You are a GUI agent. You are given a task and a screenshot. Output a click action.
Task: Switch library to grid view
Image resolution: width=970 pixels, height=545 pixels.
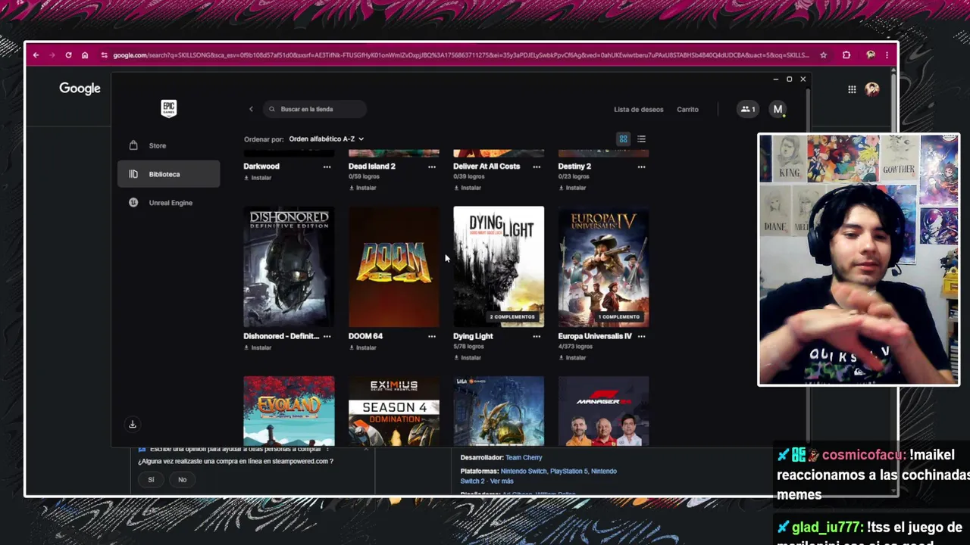coord(623,139)
